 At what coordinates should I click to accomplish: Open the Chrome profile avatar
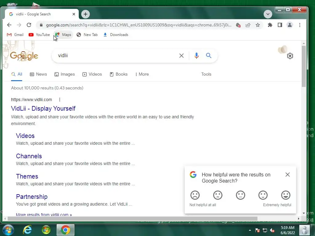(290, 25)
